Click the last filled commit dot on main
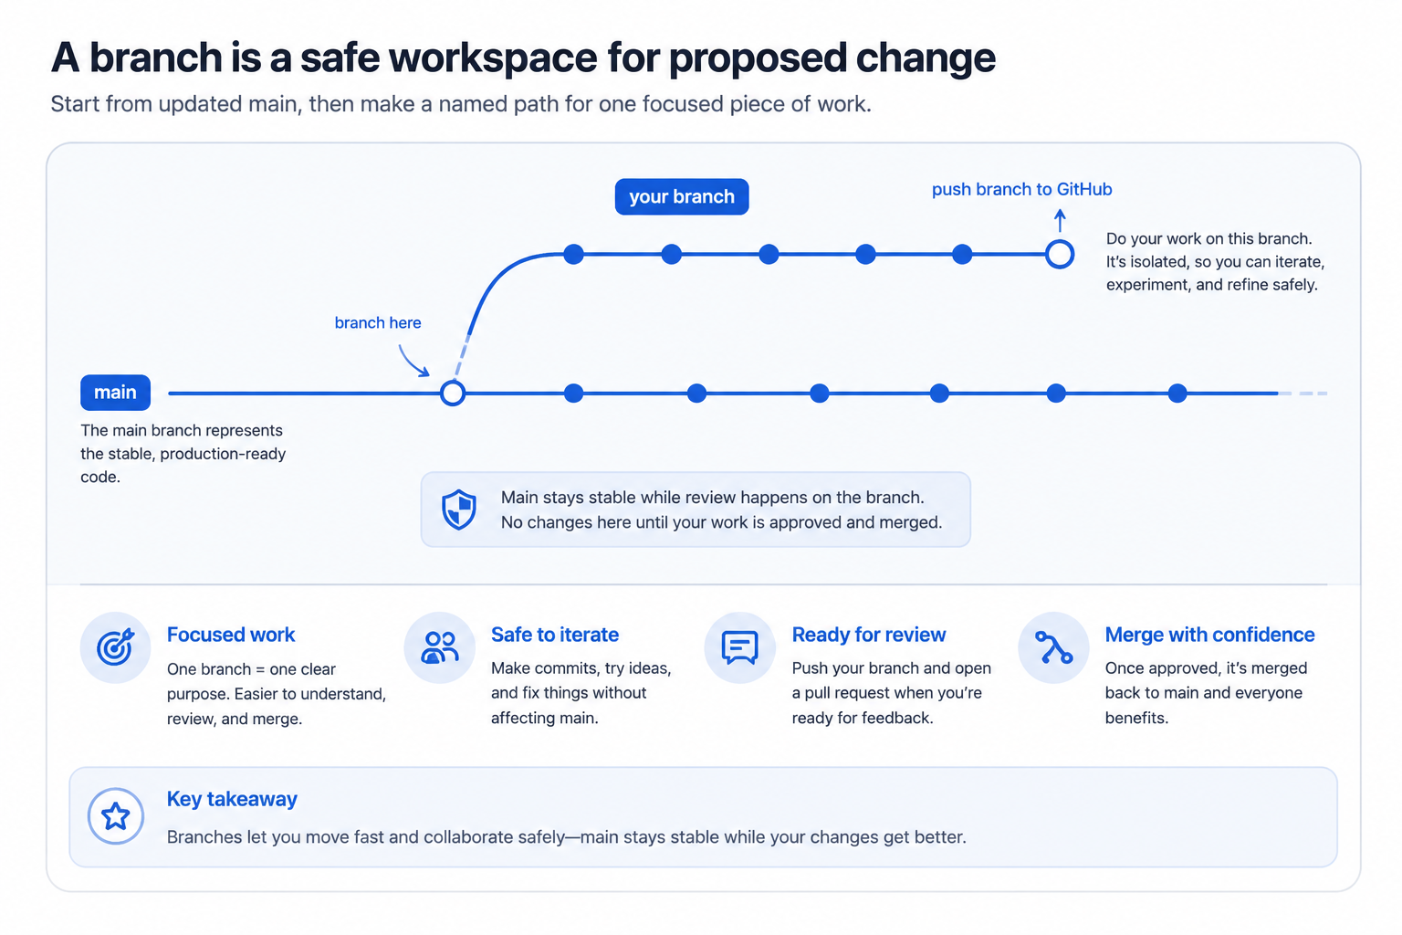Viewport: 1402px width, 935px height. pos(1177,394)
